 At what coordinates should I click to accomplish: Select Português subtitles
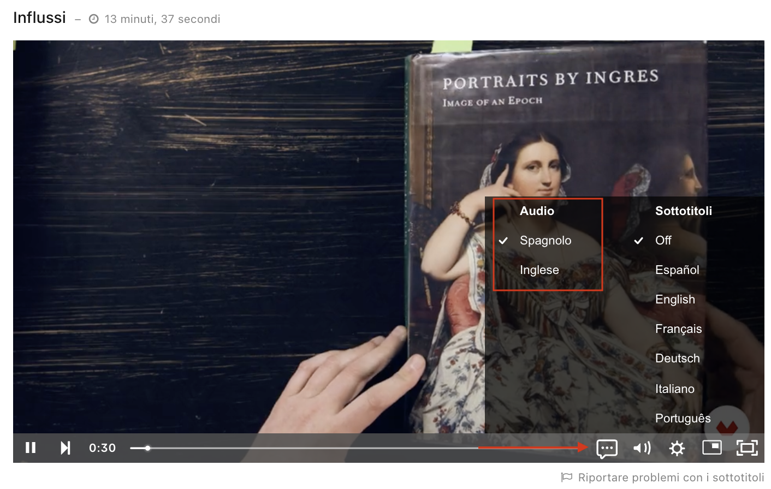[683, 419]
